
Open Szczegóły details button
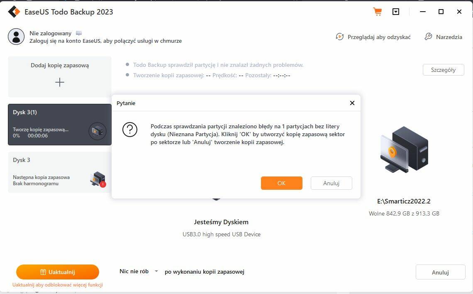[x=443, y=70]
